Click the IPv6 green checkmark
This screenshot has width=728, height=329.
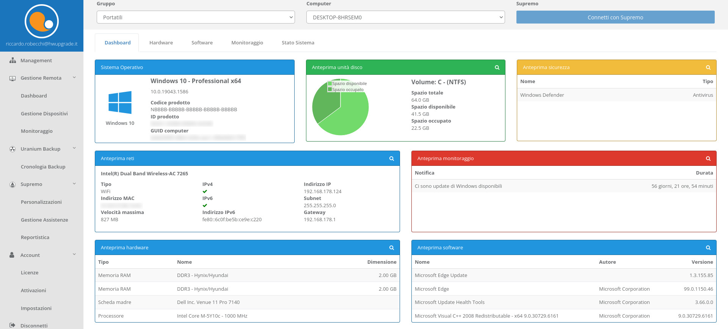pyautogui.click(x=205, y=205)
